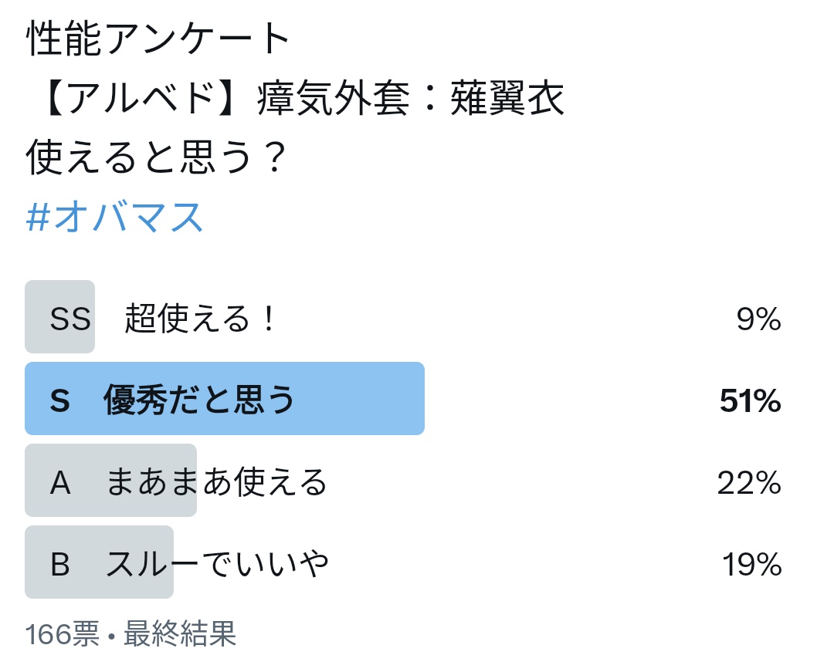Click the 166票 vote count

tap(63, 633)
